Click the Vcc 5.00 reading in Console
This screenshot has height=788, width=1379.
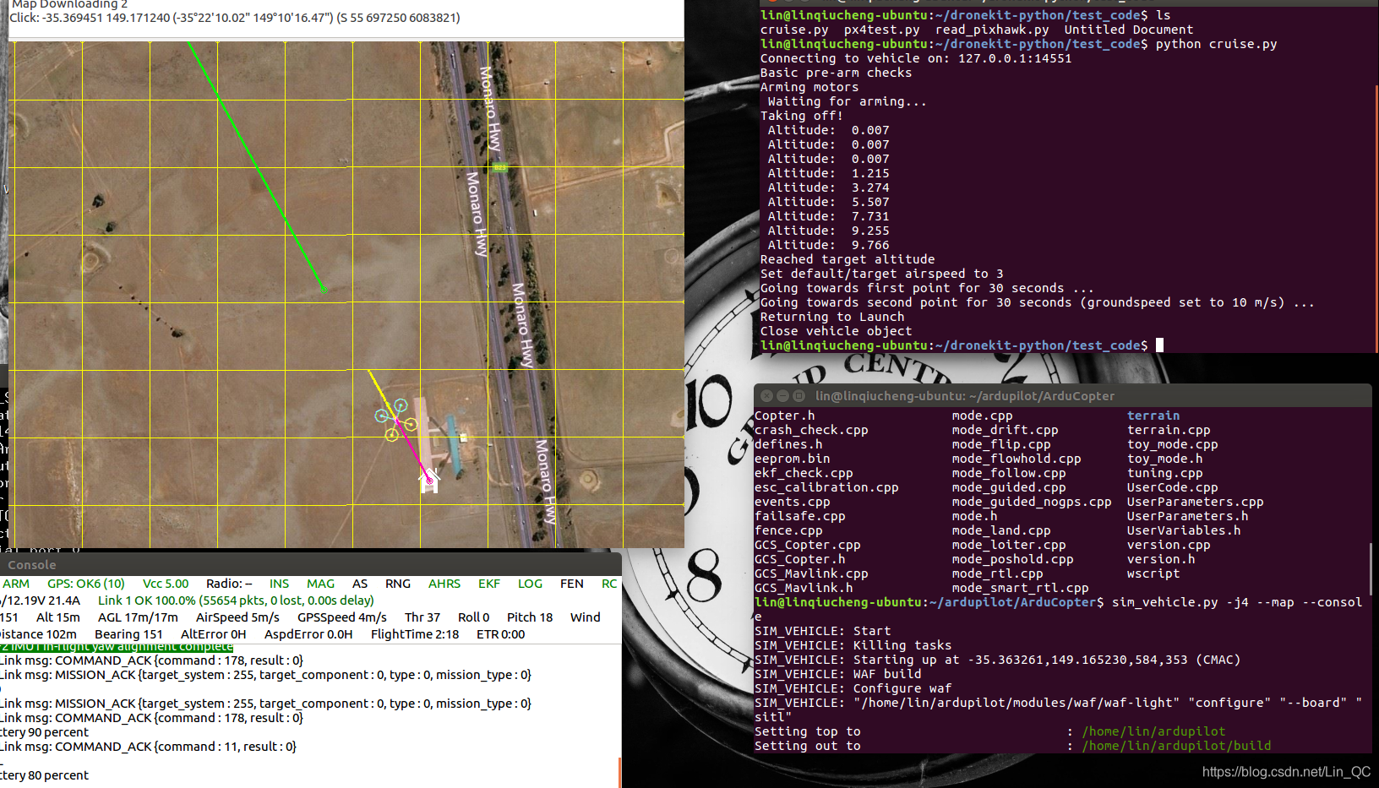pyautogui.click(x=166, y=584)
